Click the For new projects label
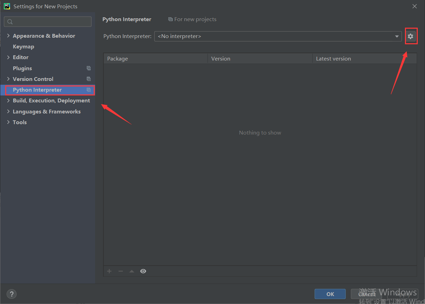 click(x=195, y=19)
